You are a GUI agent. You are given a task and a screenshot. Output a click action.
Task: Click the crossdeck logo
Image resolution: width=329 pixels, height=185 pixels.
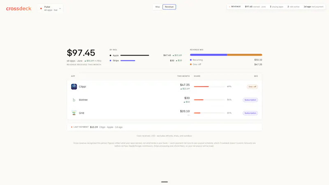pos(19,9)
